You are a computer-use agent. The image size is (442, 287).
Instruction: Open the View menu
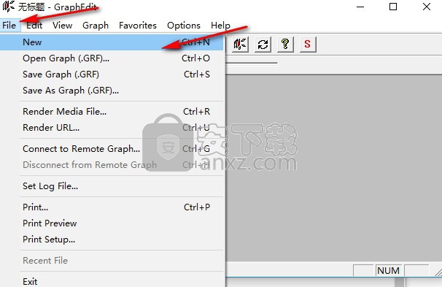click(62, 26)
